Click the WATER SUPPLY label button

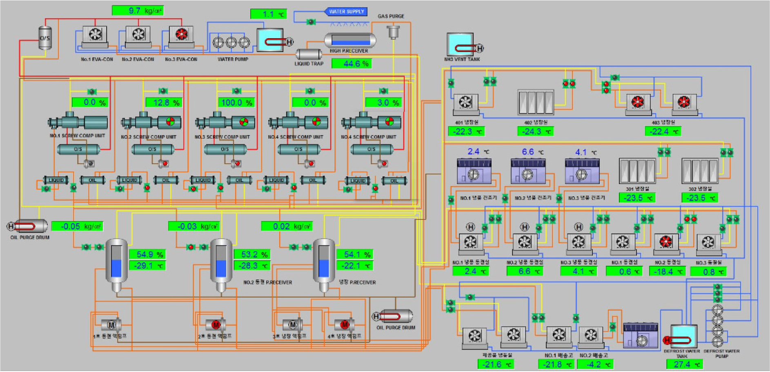tap(346, 11)
